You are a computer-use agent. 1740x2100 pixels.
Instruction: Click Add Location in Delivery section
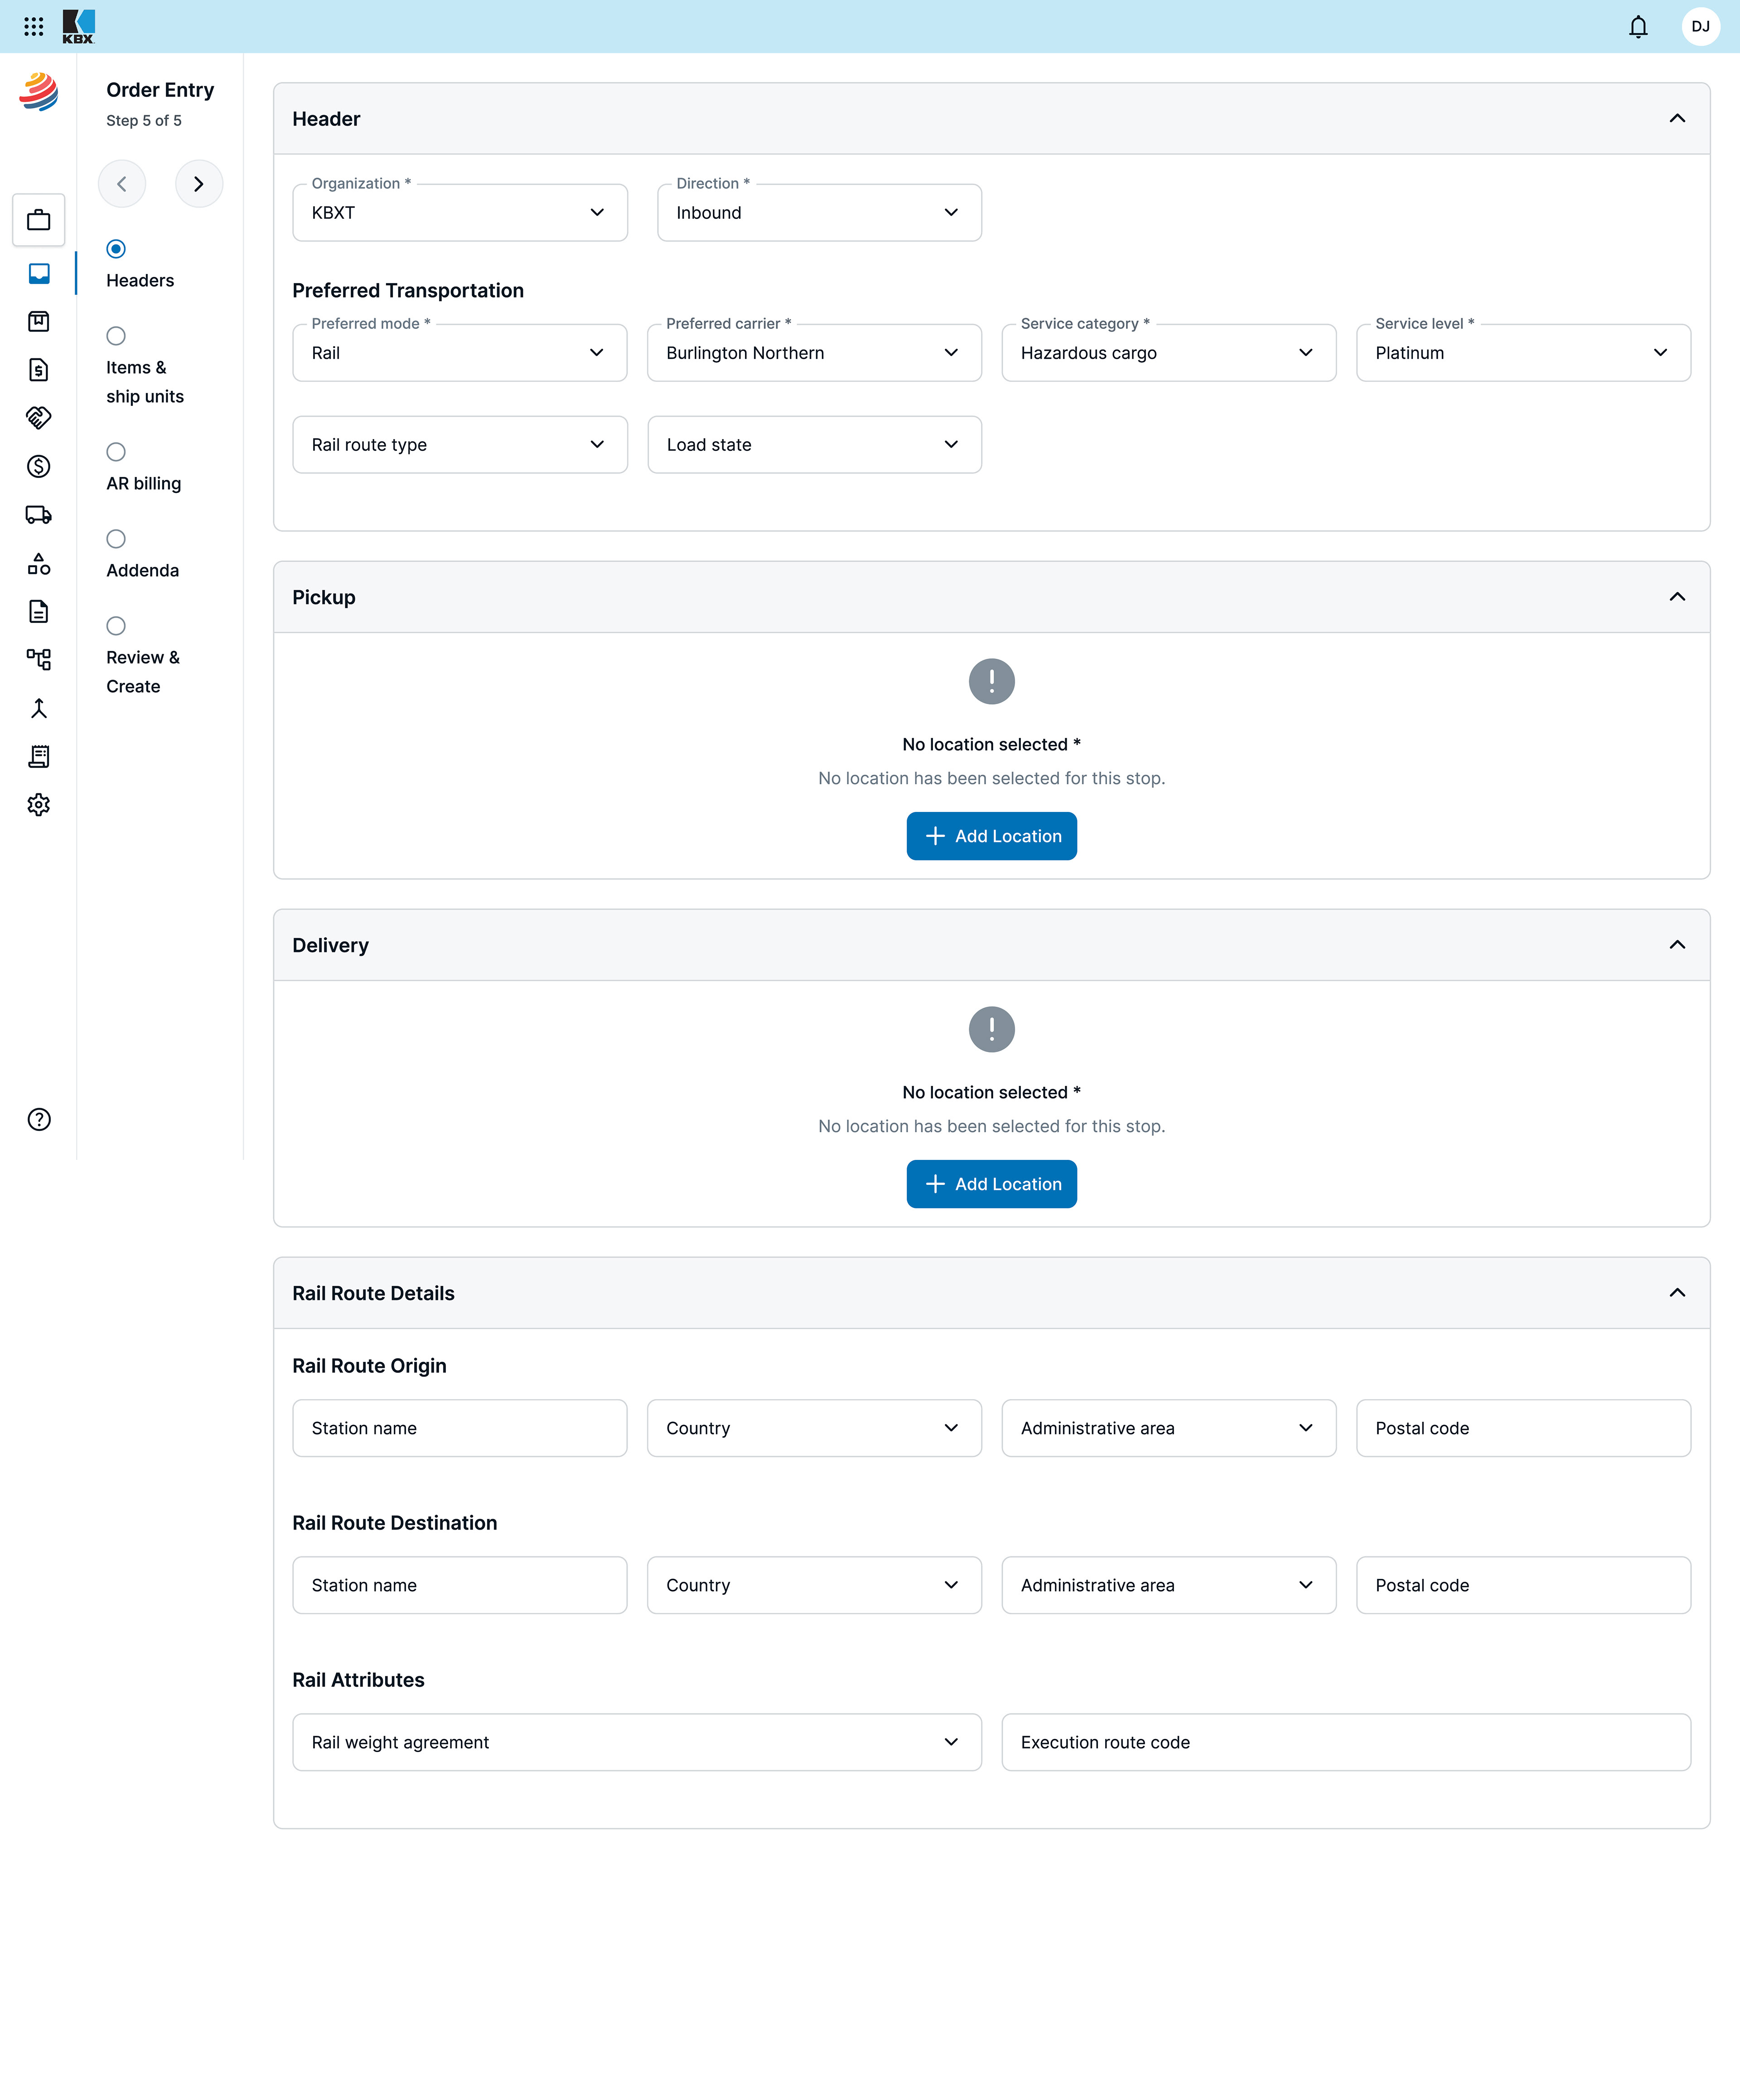(x=992, y=1184)
